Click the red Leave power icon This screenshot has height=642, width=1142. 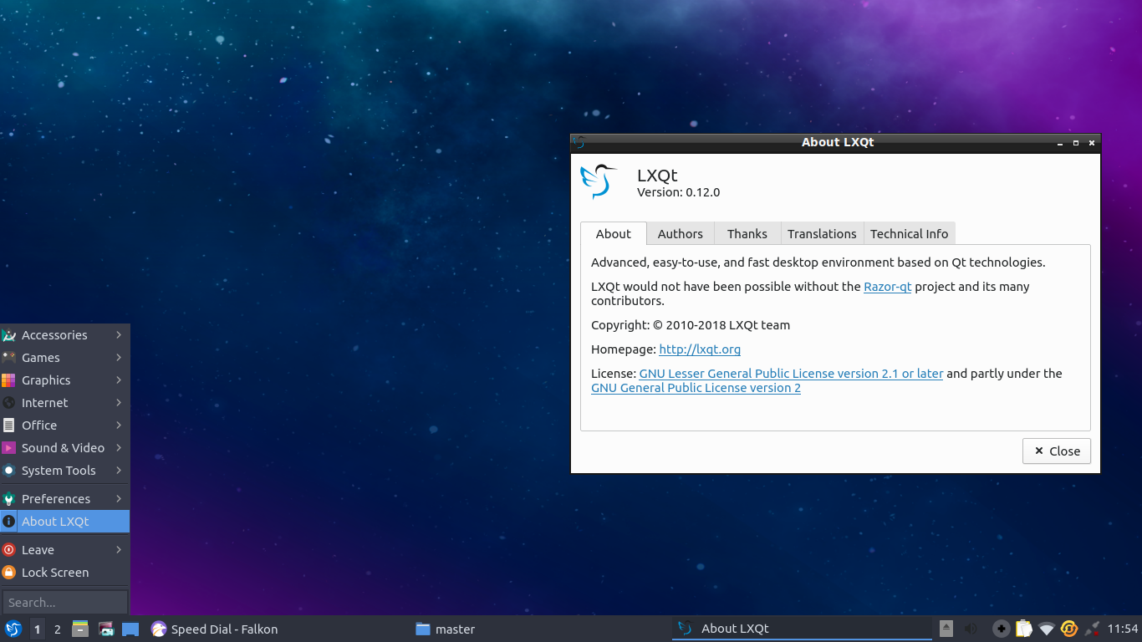(9, 550)
